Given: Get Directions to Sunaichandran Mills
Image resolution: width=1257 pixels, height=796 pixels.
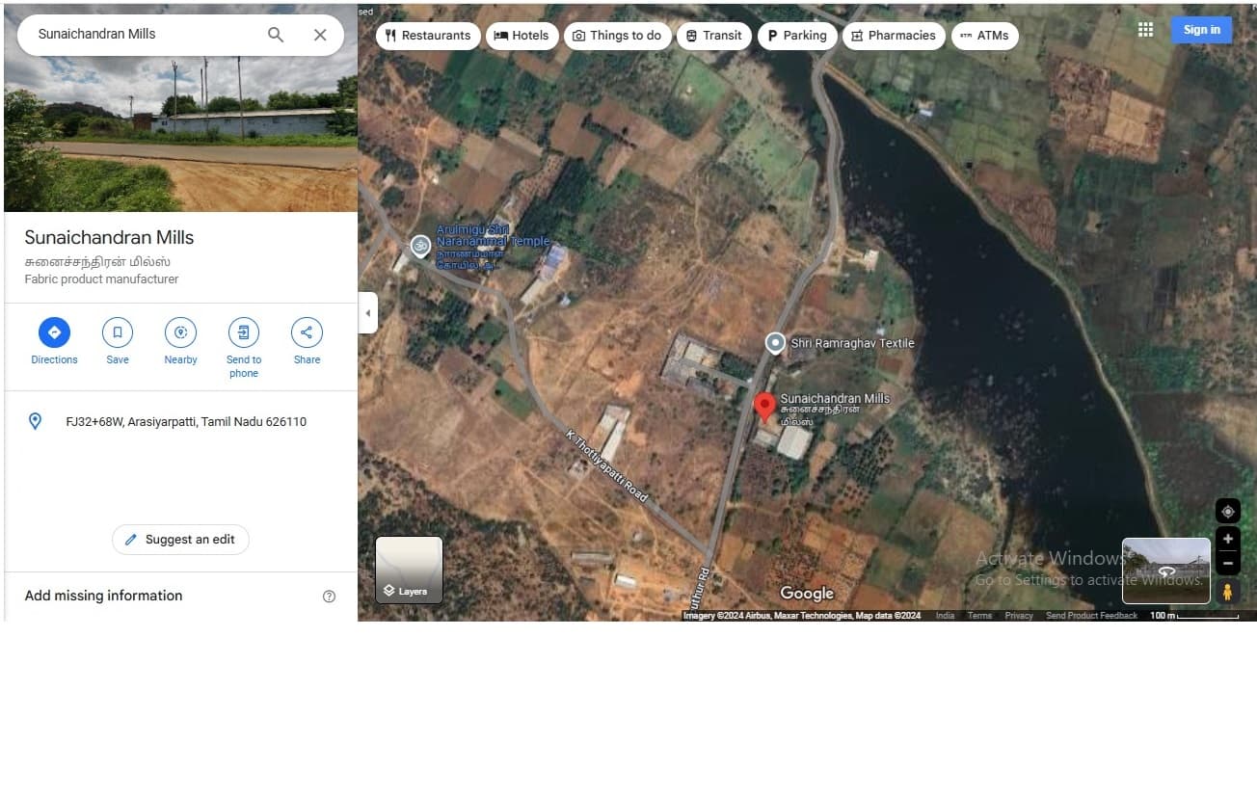Looking at the screenshot, I should click(x=54, y=332).
